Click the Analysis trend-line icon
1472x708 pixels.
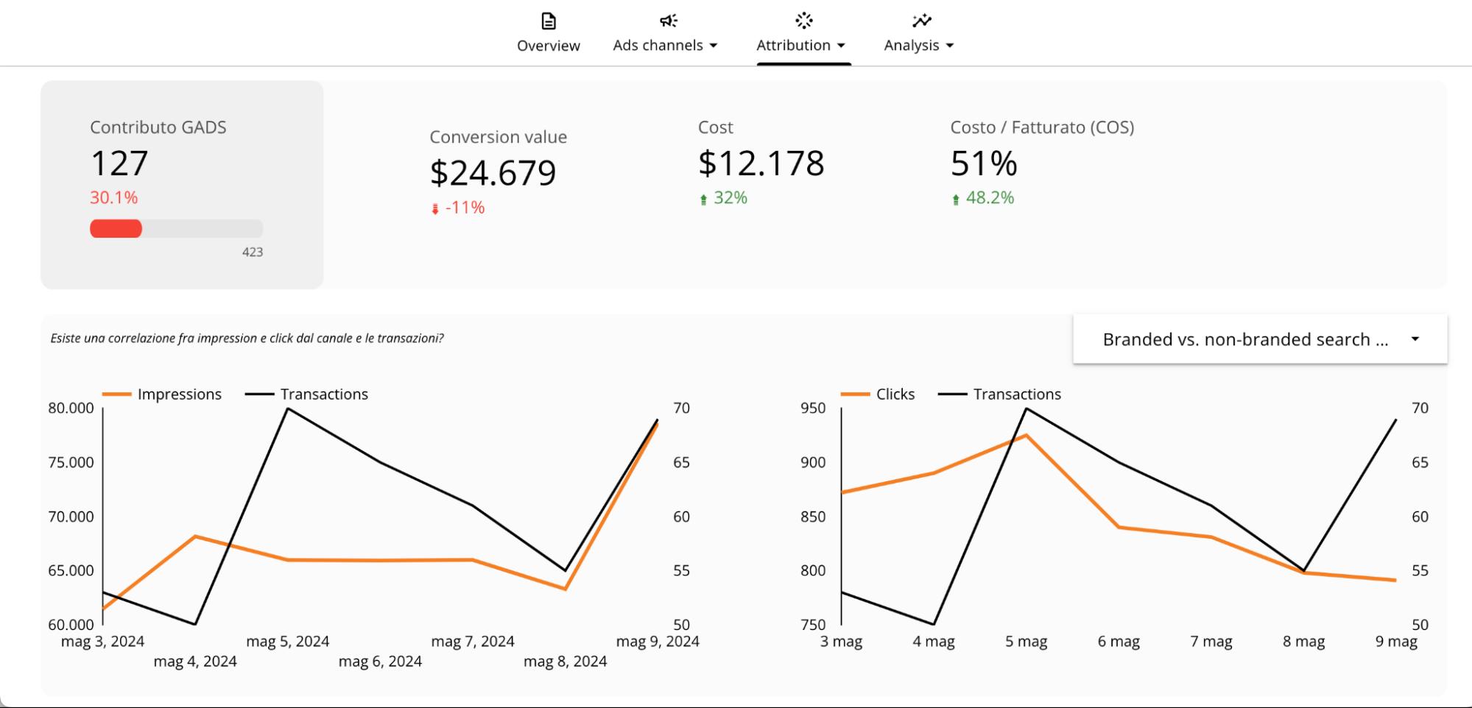[921, 21]
